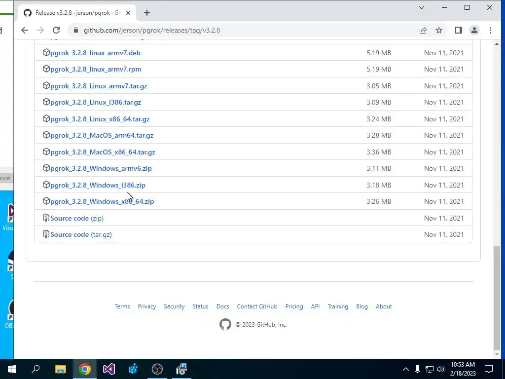Download pgrok_3.2.8_MacOS_x86_64.tar.gz

tap(103, 152)
